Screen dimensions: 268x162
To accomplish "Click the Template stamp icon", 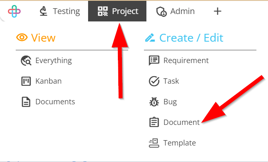I will 154,143.
